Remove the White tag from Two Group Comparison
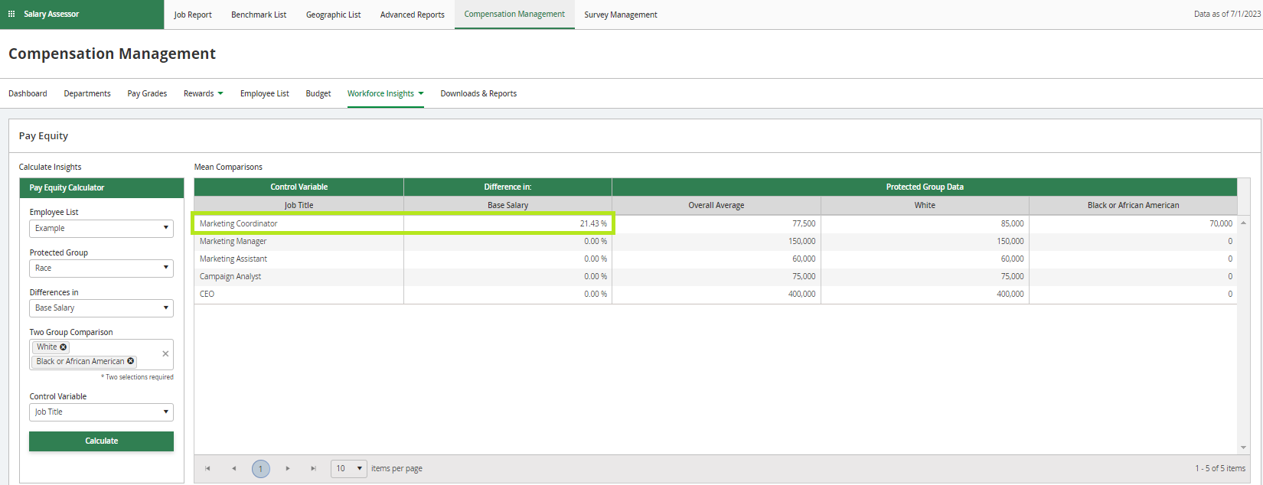 pyautogui.click(x=64, y=347)
